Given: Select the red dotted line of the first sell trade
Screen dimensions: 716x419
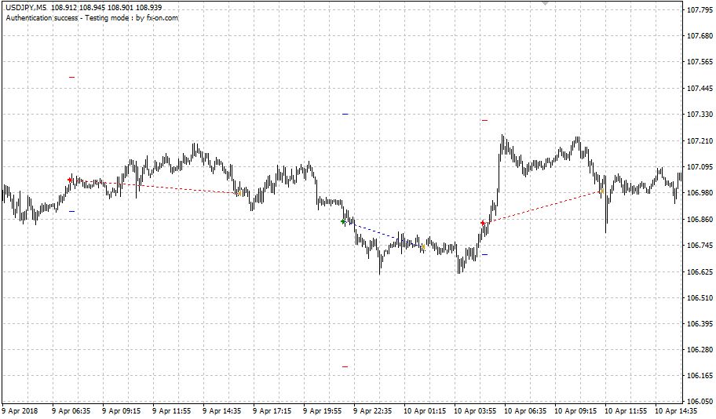Looking at the screenshot, I should [x=155, y=186].
